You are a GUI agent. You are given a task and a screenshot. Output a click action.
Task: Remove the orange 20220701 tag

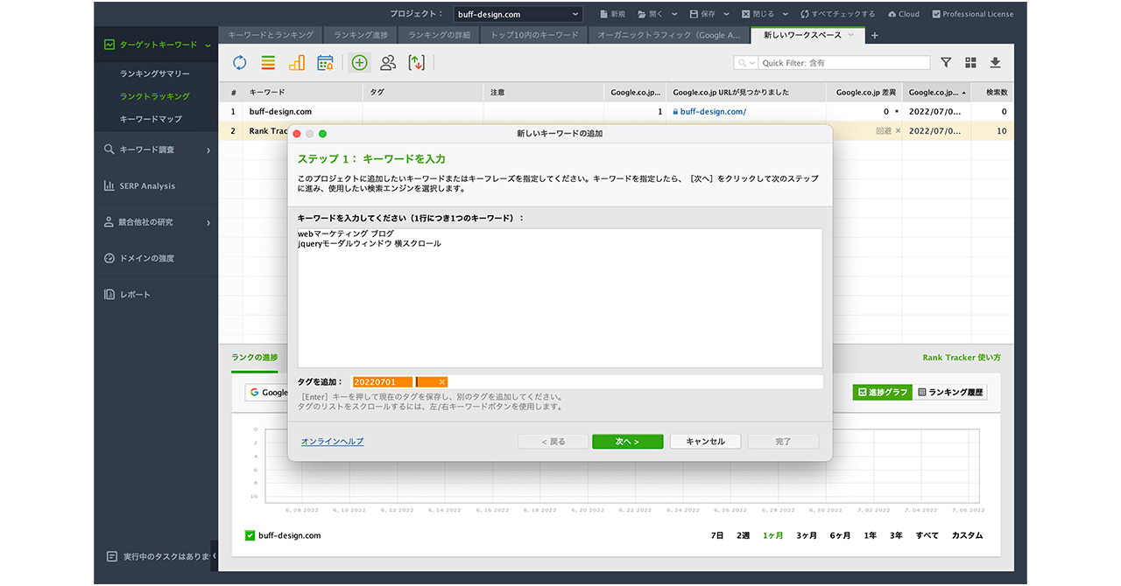click(x=442, y=382)
